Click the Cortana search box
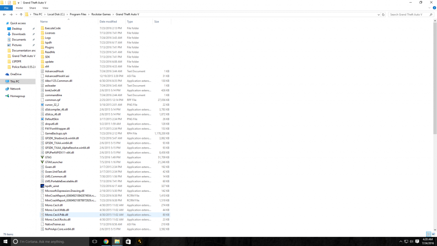 tap(50, 241)
